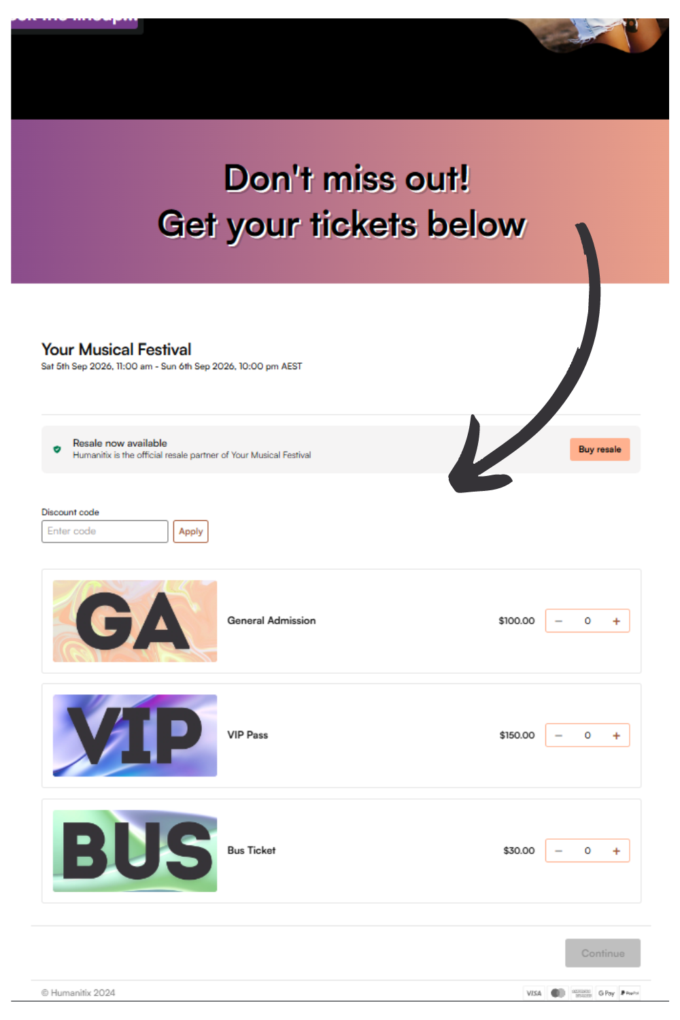Image resolution: width=680 pixels, height=1020 pixels.
Task: Click the American Express payment icon
Action: [x=582, y=993]
